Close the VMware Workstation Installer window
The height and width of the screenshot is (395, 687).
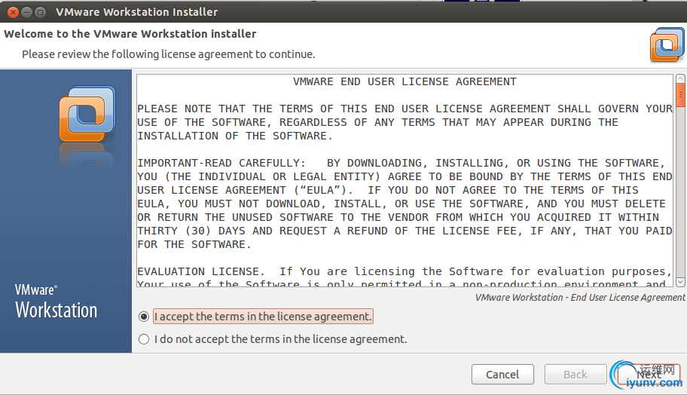click(13, 12)
